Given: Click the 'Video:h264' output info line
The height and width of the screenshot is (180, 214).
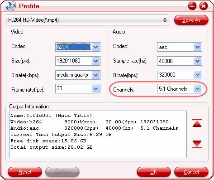Looking at the screenshot, I should [90, 122].
